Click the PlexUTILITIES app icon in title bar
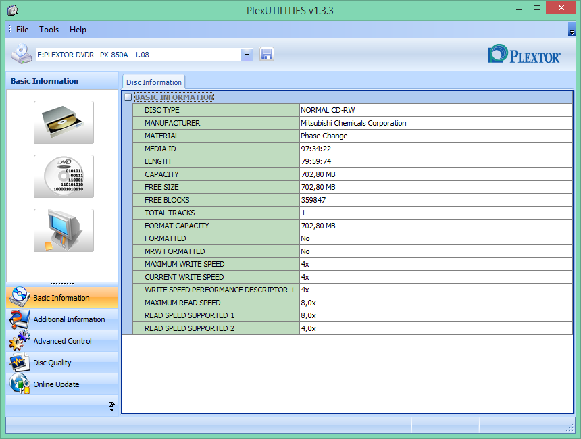The width and height of the screenshot is (581, 439). [x=12, y=10]
